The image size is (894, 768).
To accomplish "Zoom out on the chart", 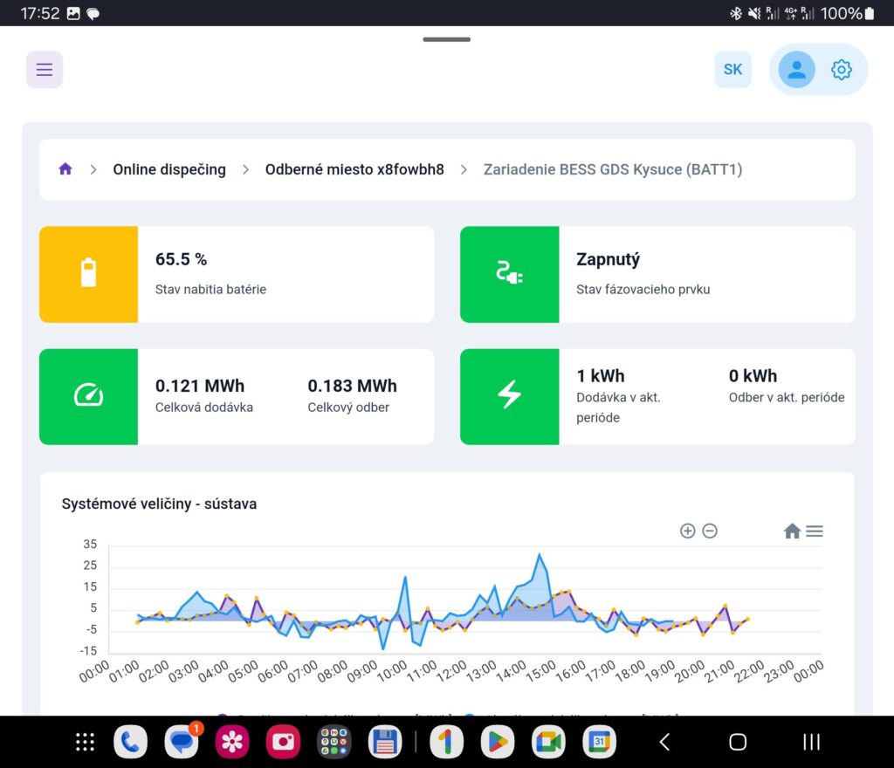I will coord(710,531).
